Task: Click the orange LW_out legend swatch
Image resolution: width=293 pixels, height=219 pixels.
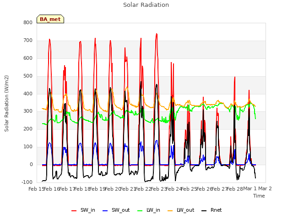Action: tap(170, 211)
